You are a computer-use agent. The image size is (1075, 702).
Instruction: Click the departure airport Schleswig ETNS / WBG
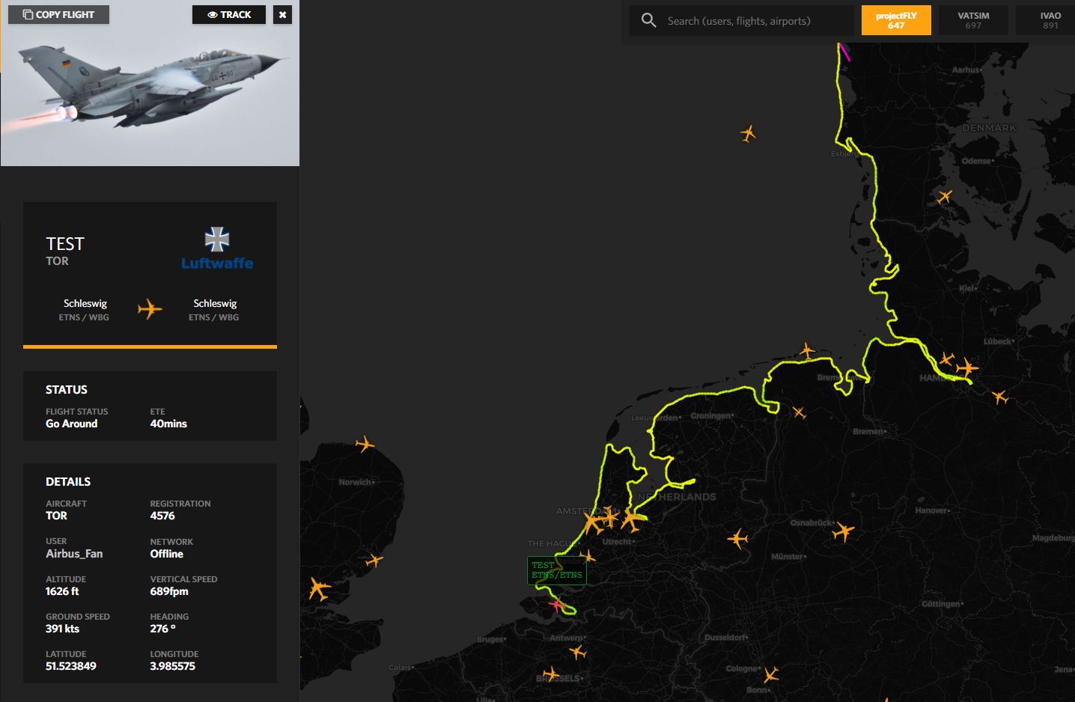pyautogui.click(x=85, y=309)
